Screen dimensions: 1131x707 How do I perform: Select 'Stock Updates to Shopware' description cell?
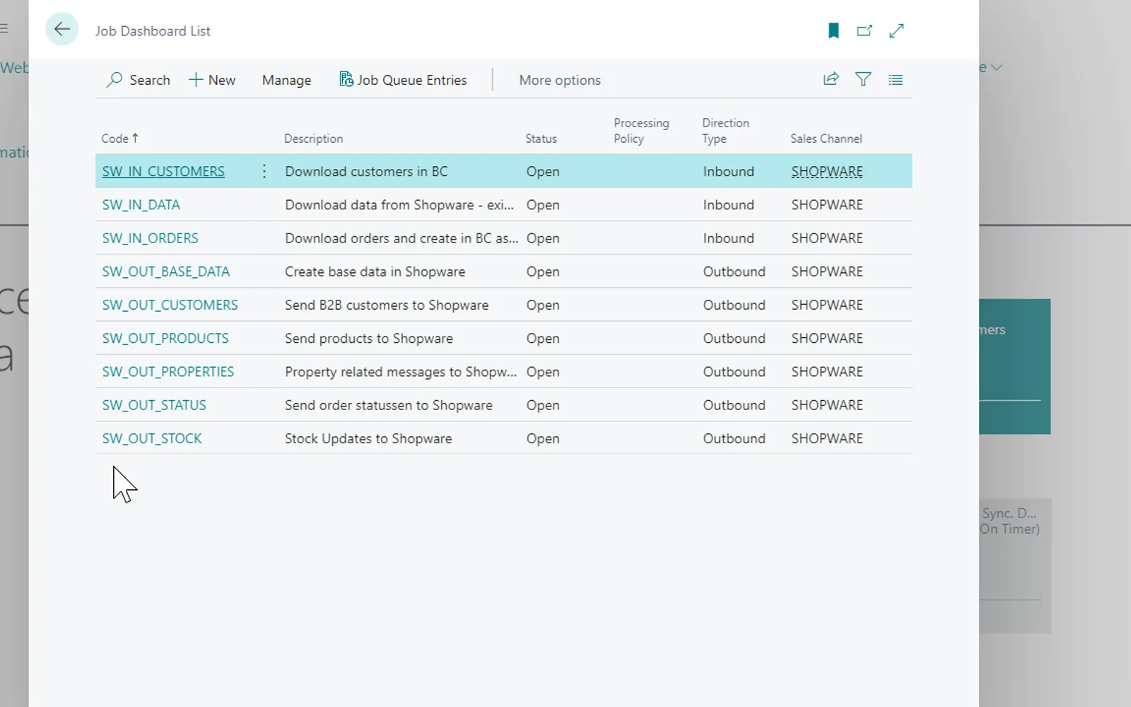coord(368,438)
